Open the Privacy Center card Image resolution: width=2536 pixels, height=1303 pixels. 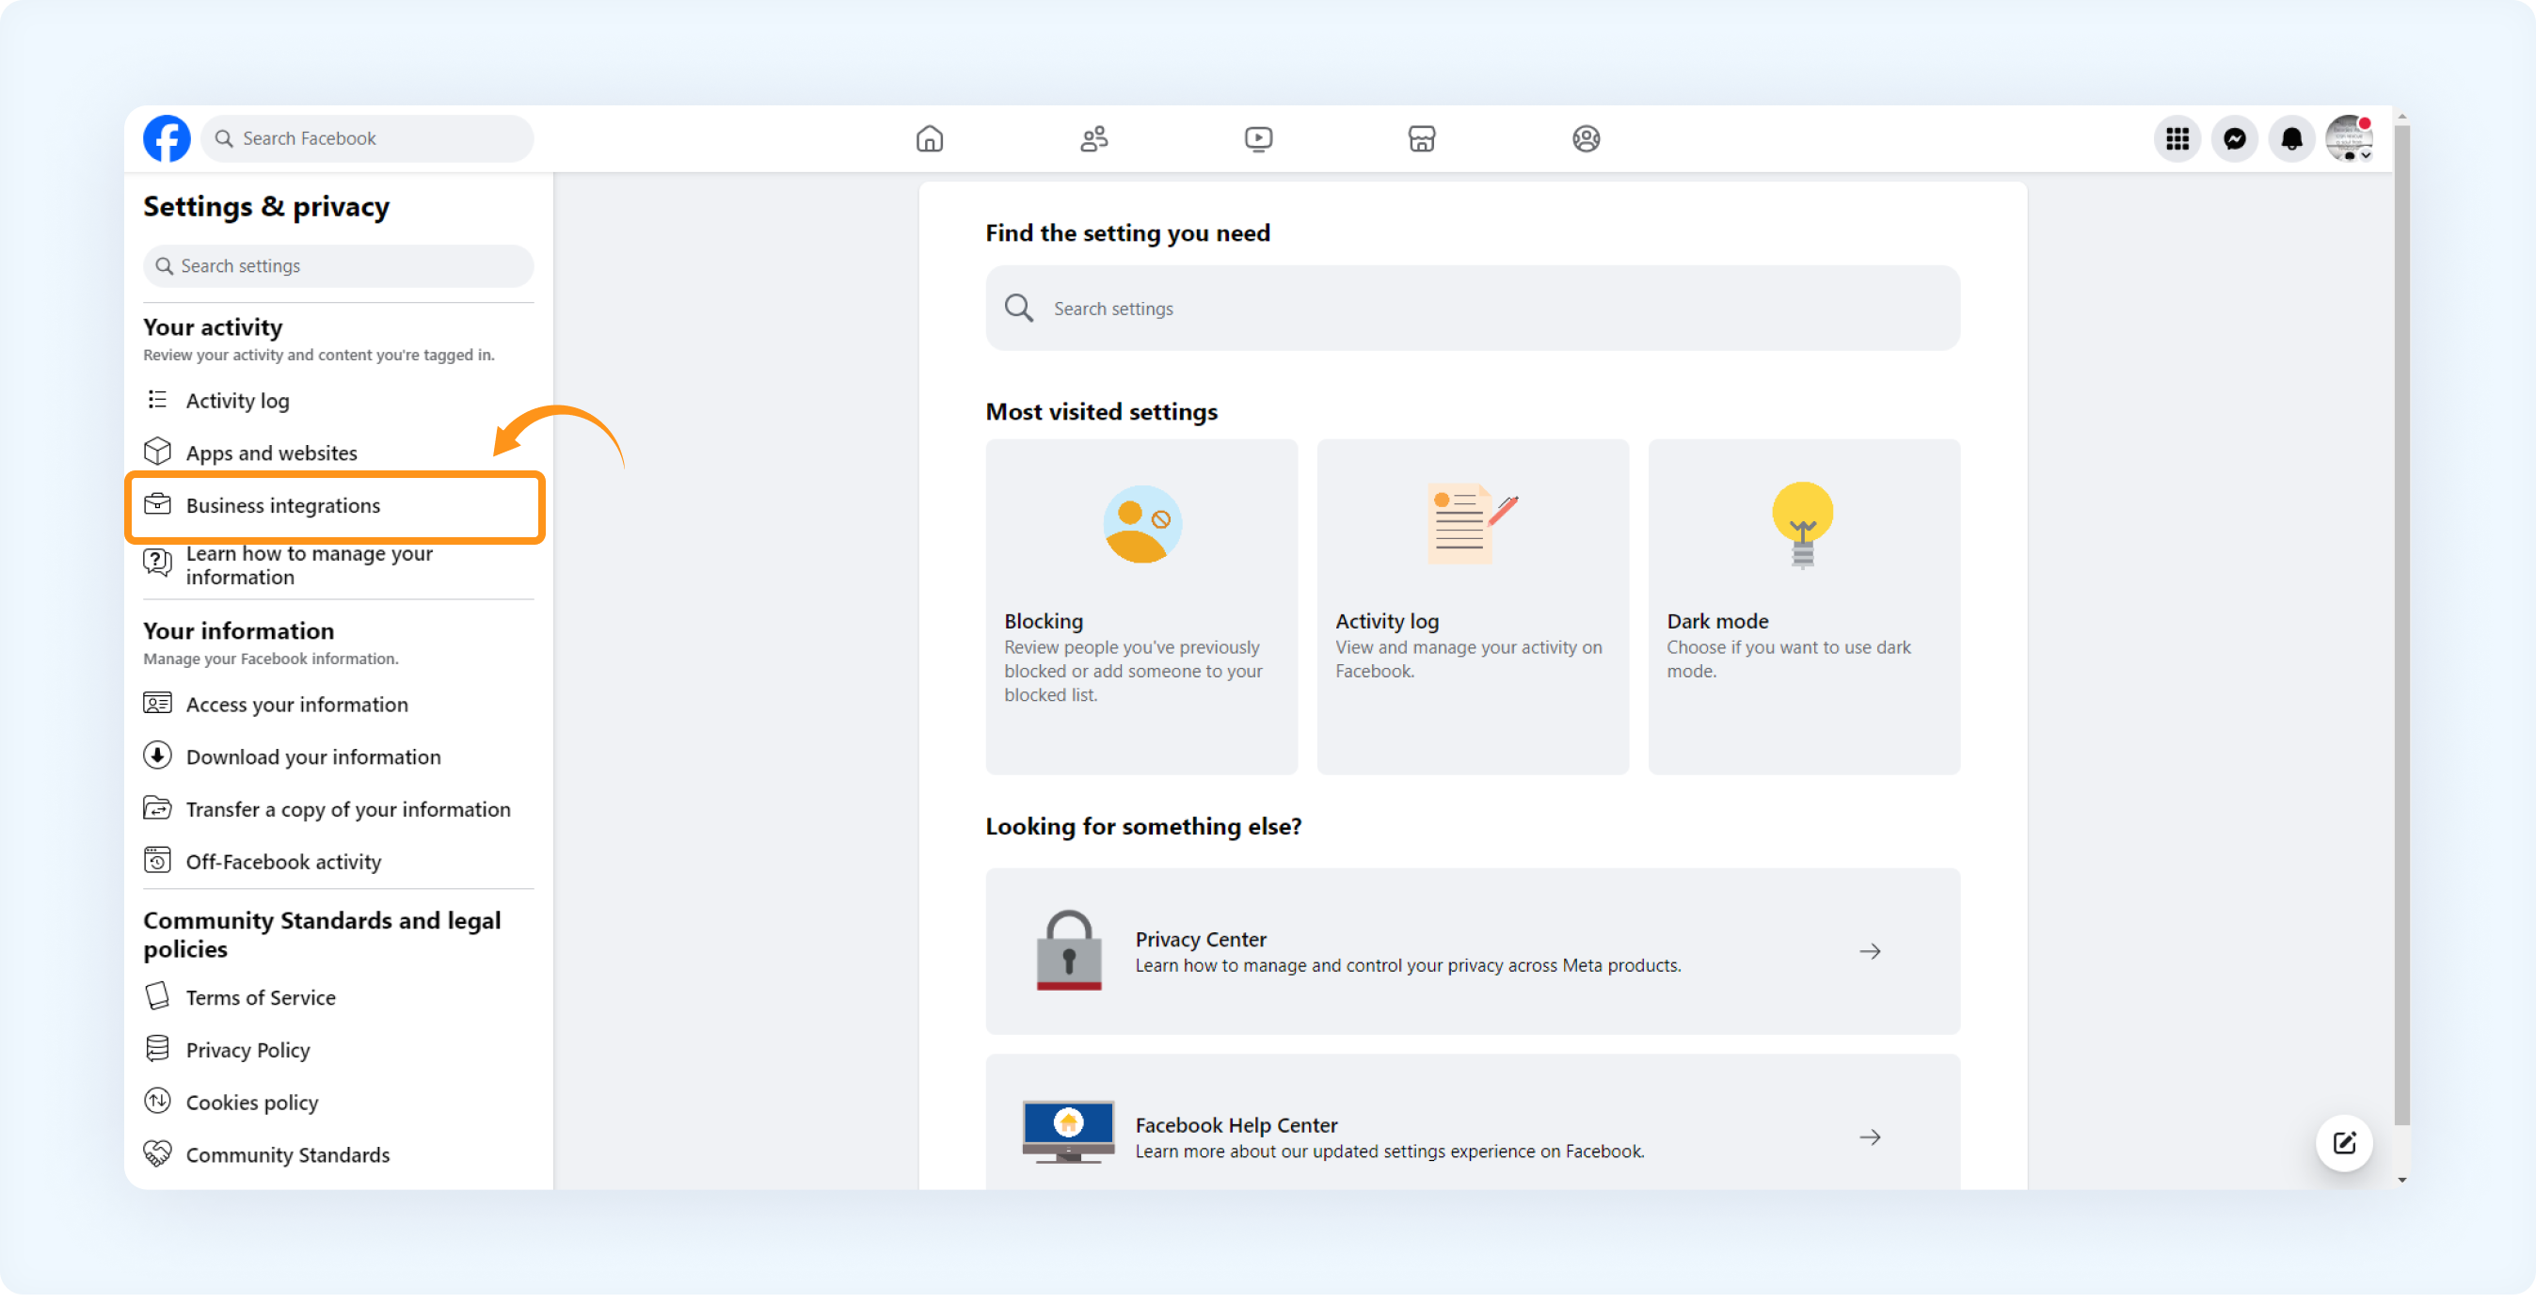pos(1473,952)
